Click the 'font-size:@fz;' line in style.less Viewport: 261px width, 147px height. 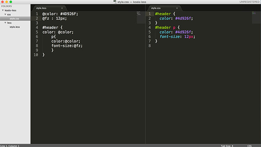click(x=67, y=46)
